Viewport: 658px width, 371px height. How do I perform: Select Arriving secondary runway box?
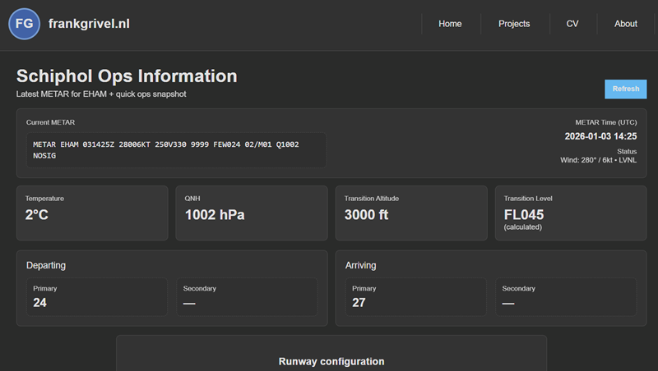pyautogui.click(x=566, y=296)
